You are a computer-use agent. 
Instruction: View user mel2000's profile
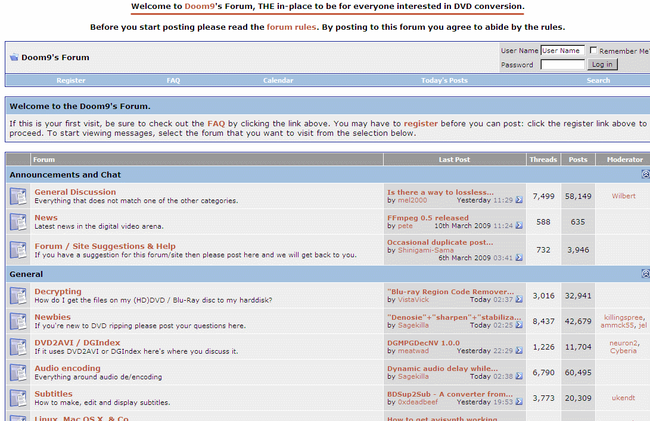[412, 200]
